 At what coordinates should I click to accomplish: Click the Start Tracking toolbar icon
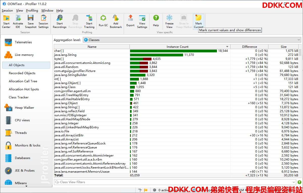point(89,22)
